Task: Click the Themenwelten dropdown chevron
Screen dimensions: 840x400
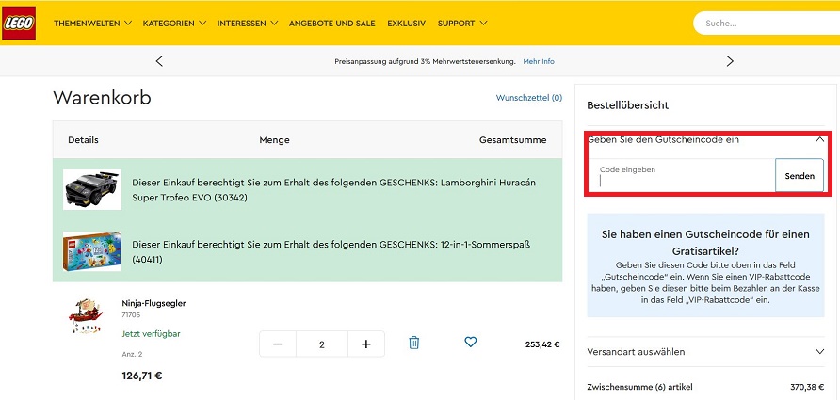Action: [x=127, y=24]
